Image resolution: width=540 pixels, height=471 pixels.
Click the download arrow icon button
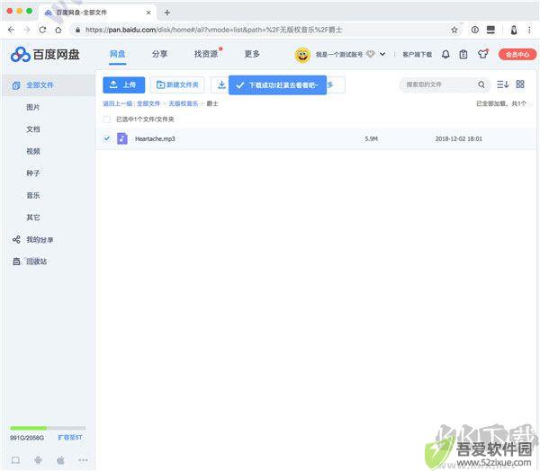tap(221, 84)
